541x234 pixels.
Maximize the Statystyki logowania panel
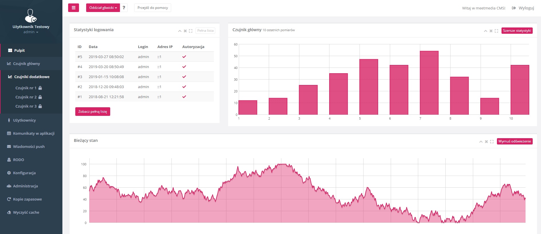(191, 31)
